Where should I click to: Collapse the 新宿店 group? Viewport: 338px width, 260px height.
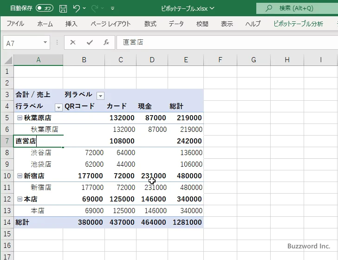(x=19, y=175)
